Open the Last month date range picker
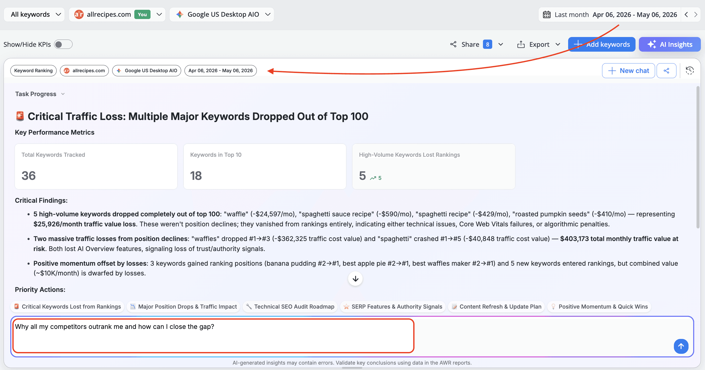 [610, 14]
